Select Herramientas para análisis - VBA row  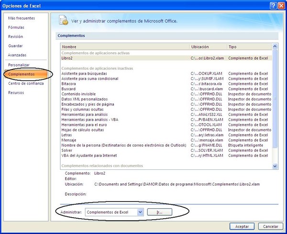pyautogui.click(x=166, y=120)
